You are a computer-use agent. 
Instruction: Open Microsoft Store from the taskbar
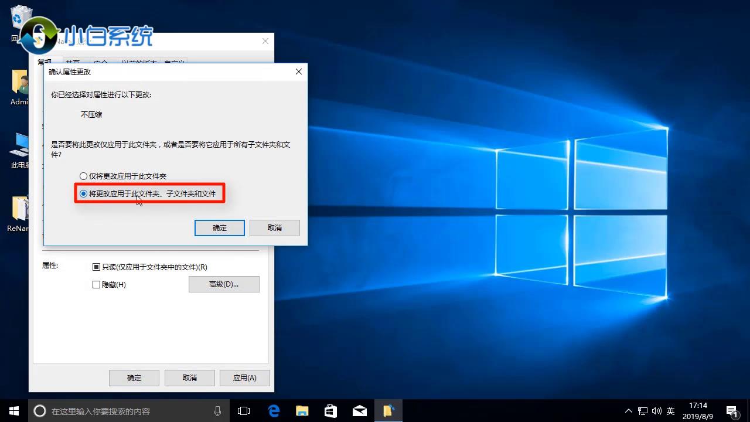[330, 410]
